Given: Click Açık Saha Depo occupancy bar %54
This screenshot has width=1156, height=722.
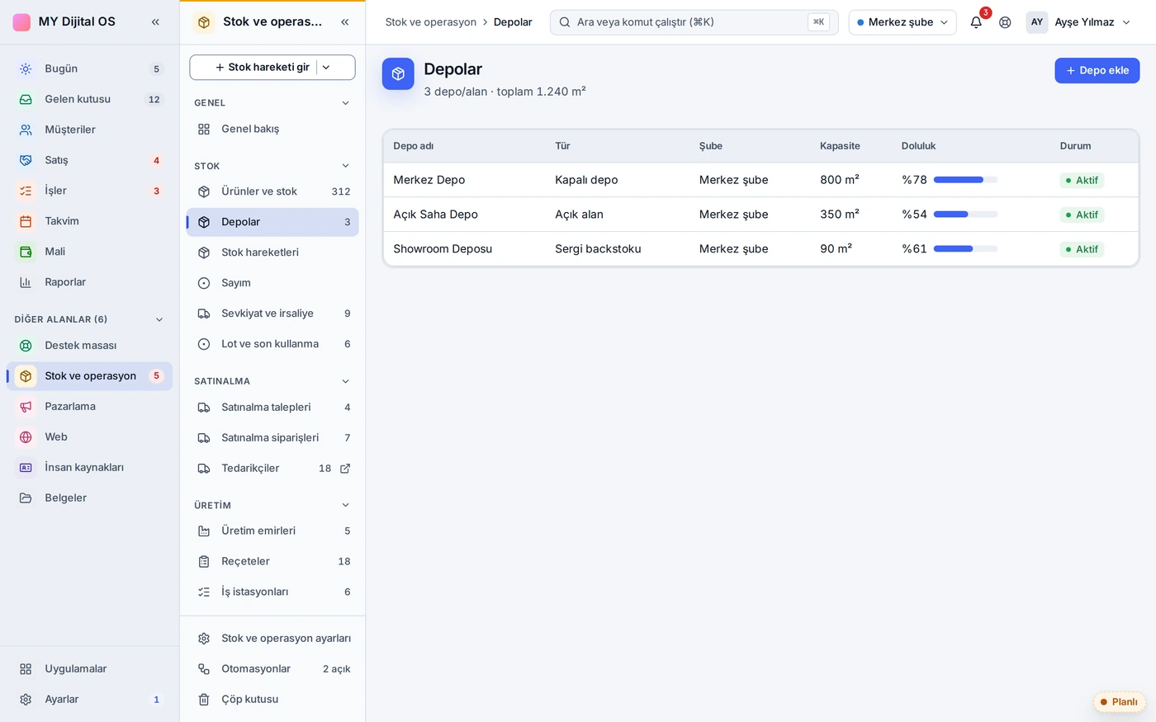Looking at the screenshot, I should coord(965,215).
